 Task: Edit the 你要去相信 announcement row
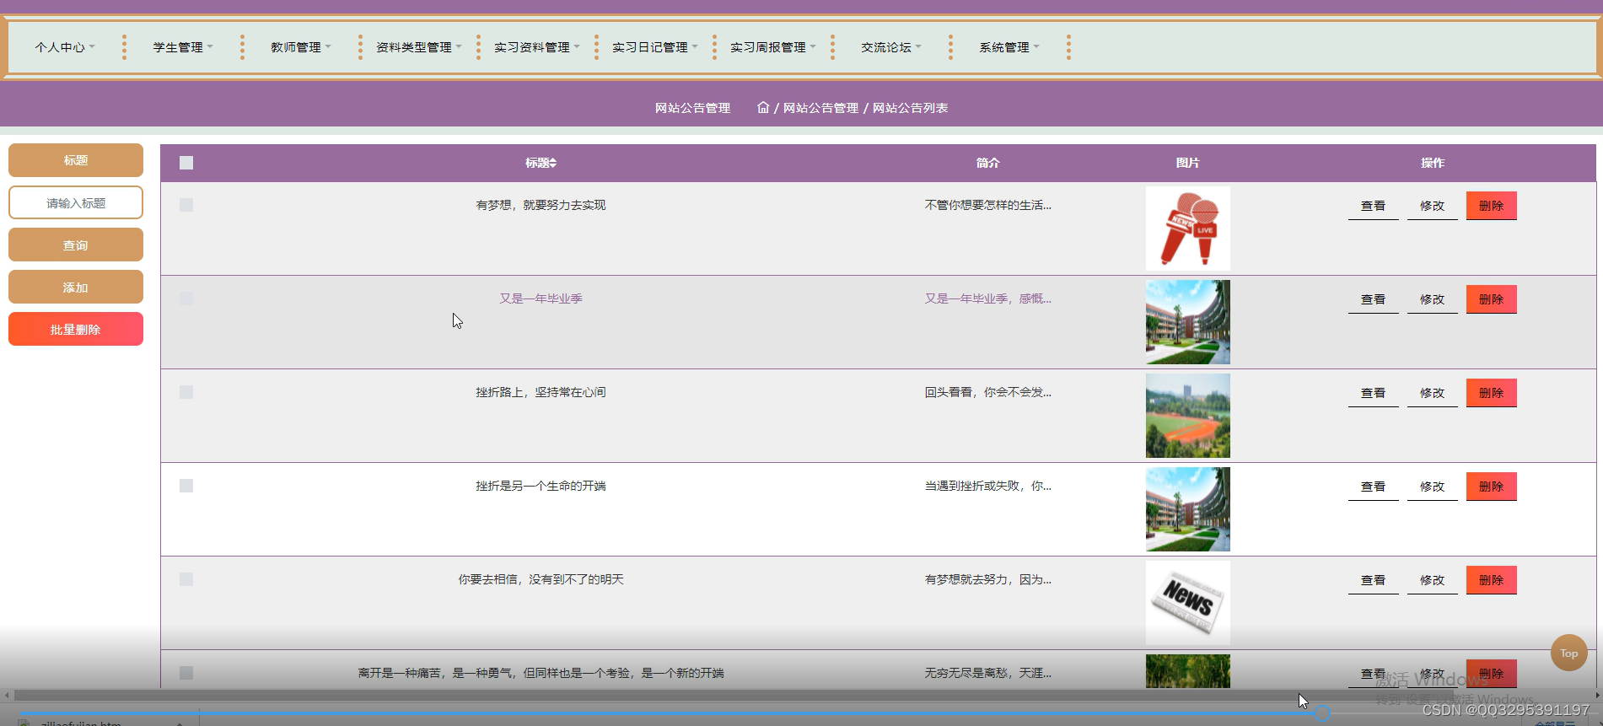(x=1433, y=580)
